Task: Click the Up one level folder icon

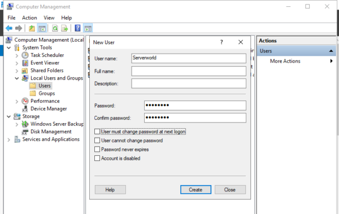Action: coord(32,28)
